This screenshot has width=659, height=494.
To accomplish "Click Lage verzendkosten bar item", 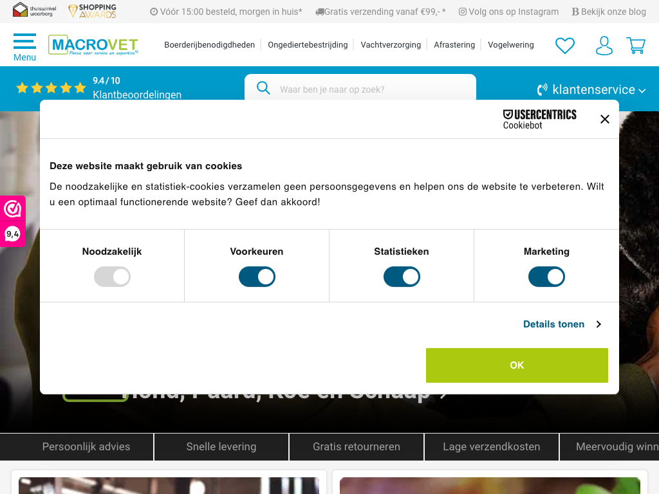I will [x=491, y=446].
